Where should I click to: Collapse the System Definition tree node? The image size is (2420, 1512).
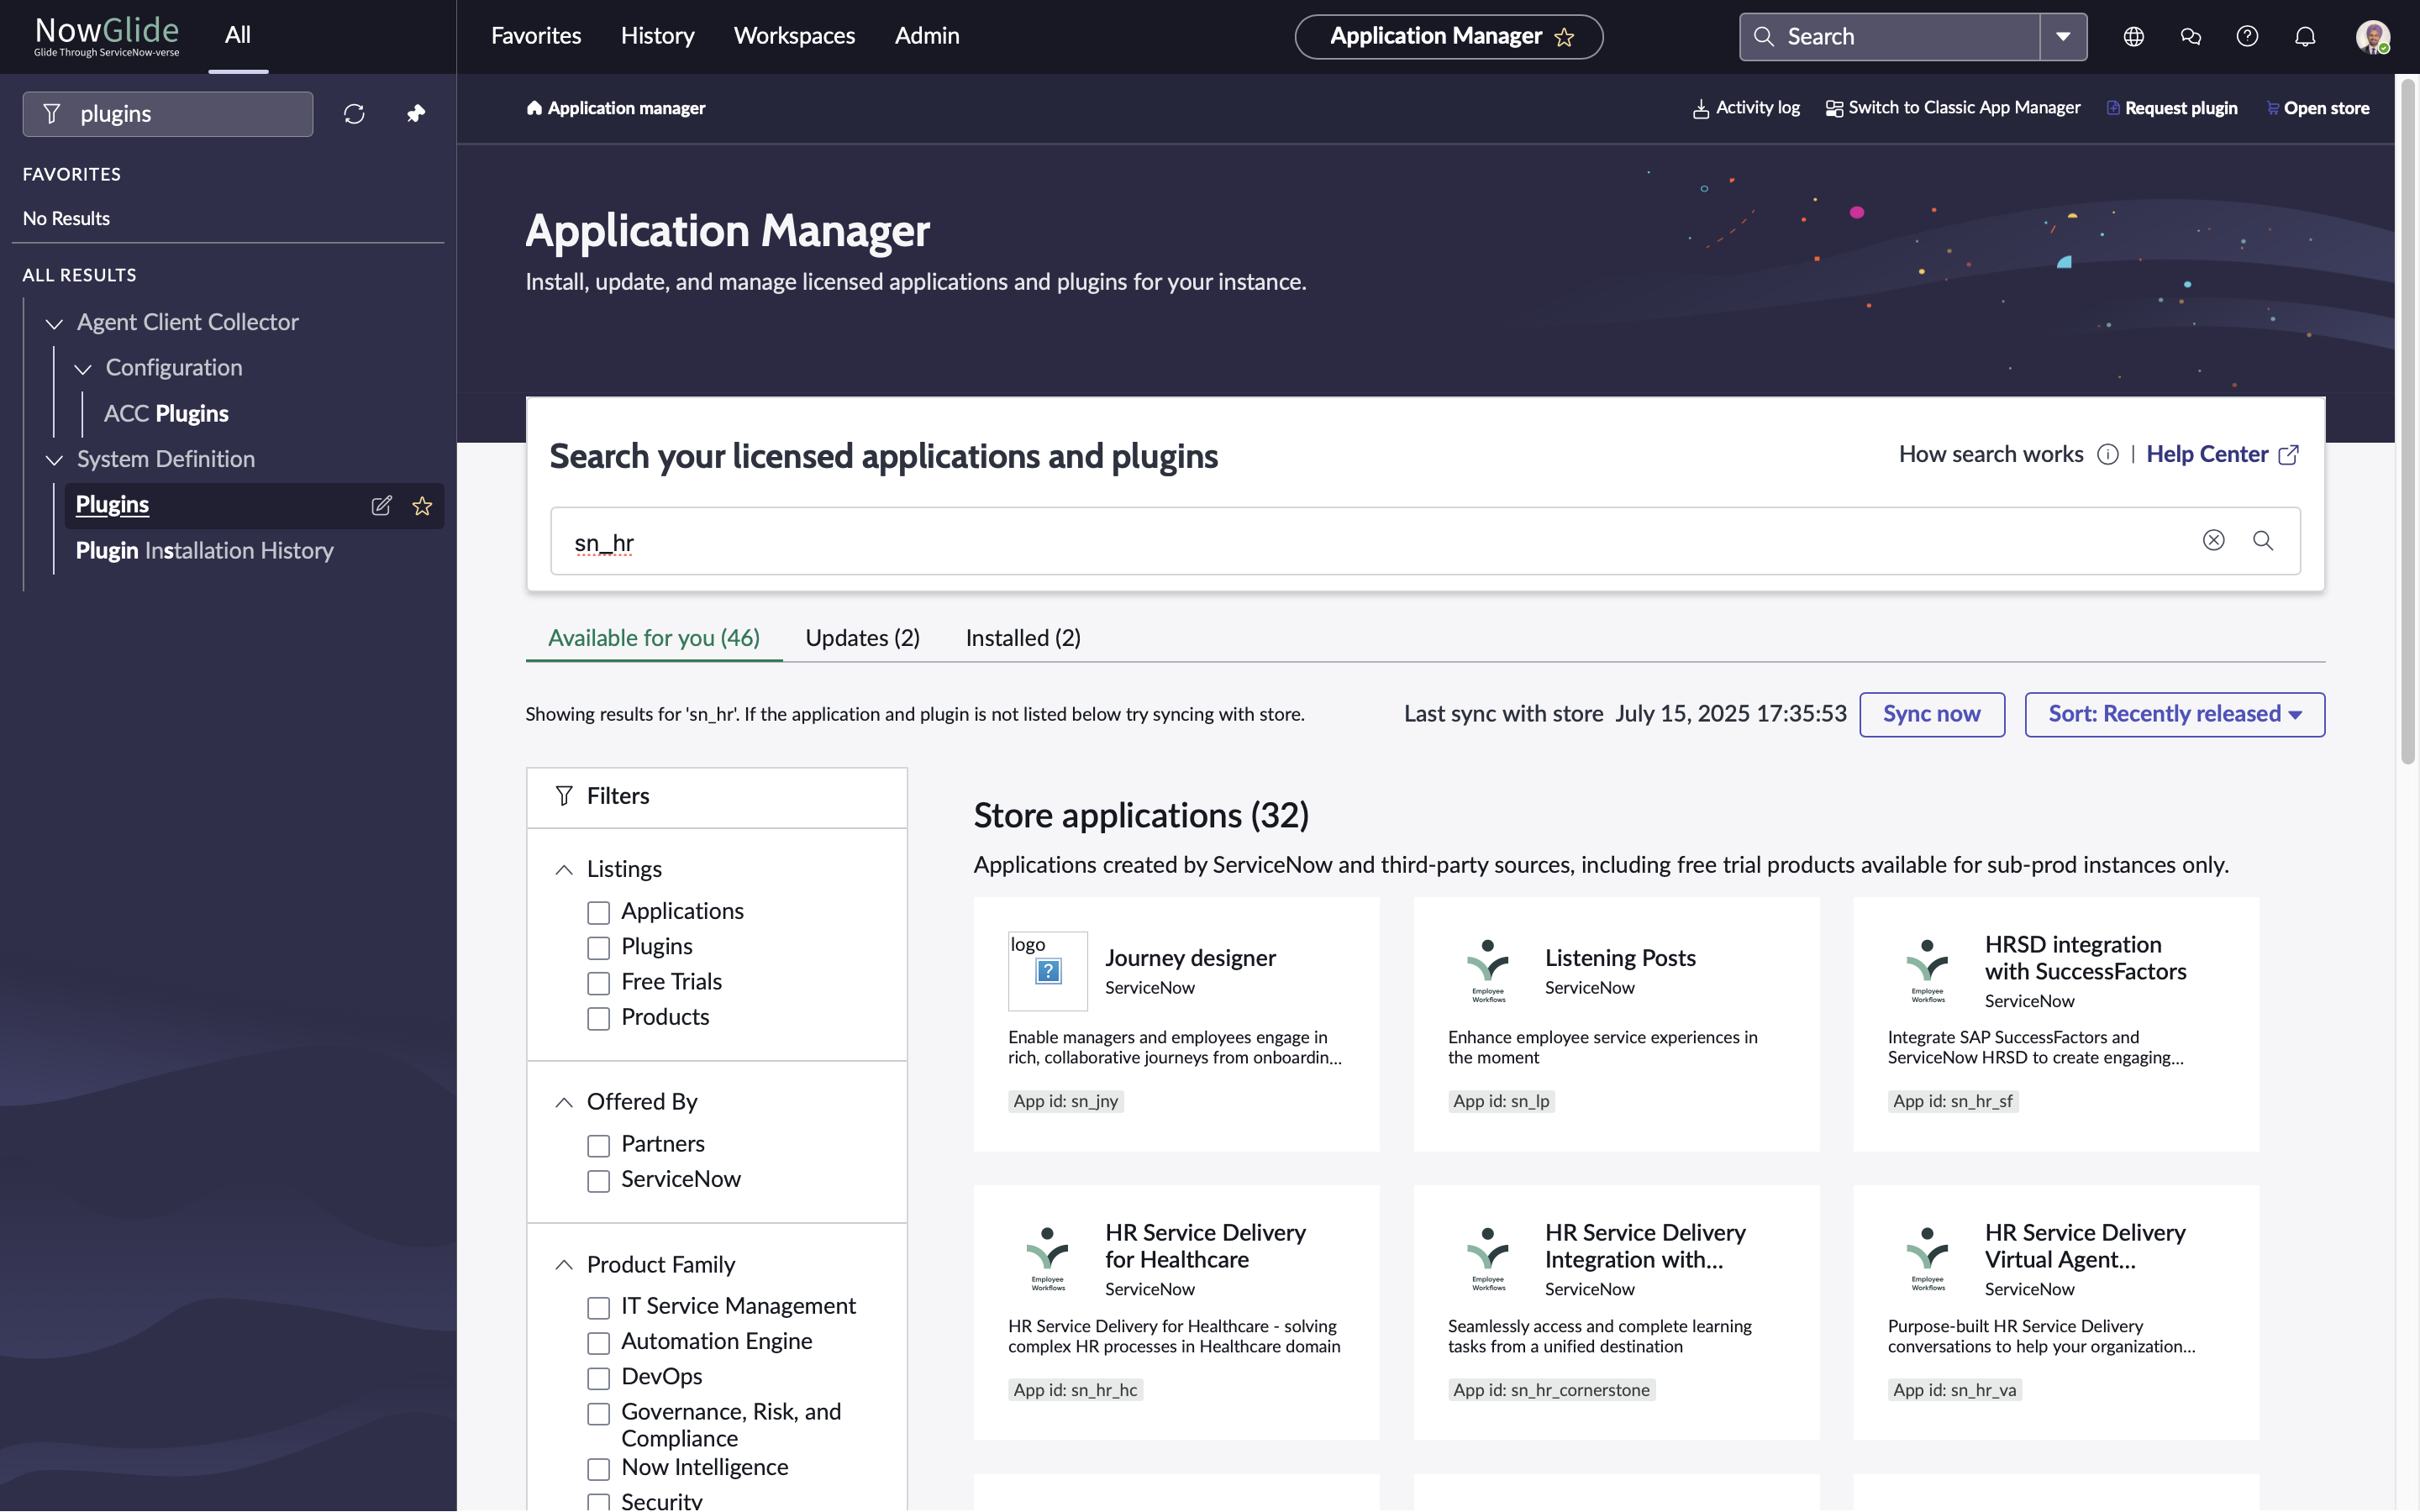click(54, 460)
